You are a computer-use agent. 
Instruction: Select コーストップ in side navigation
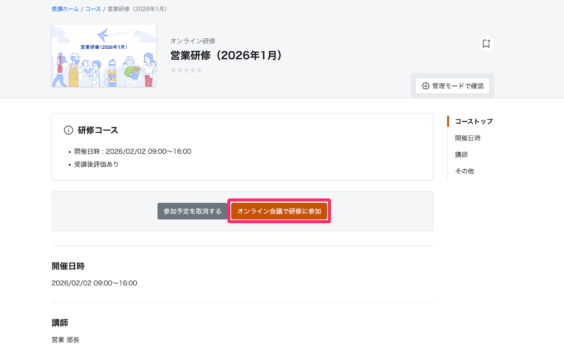[474, 121]
